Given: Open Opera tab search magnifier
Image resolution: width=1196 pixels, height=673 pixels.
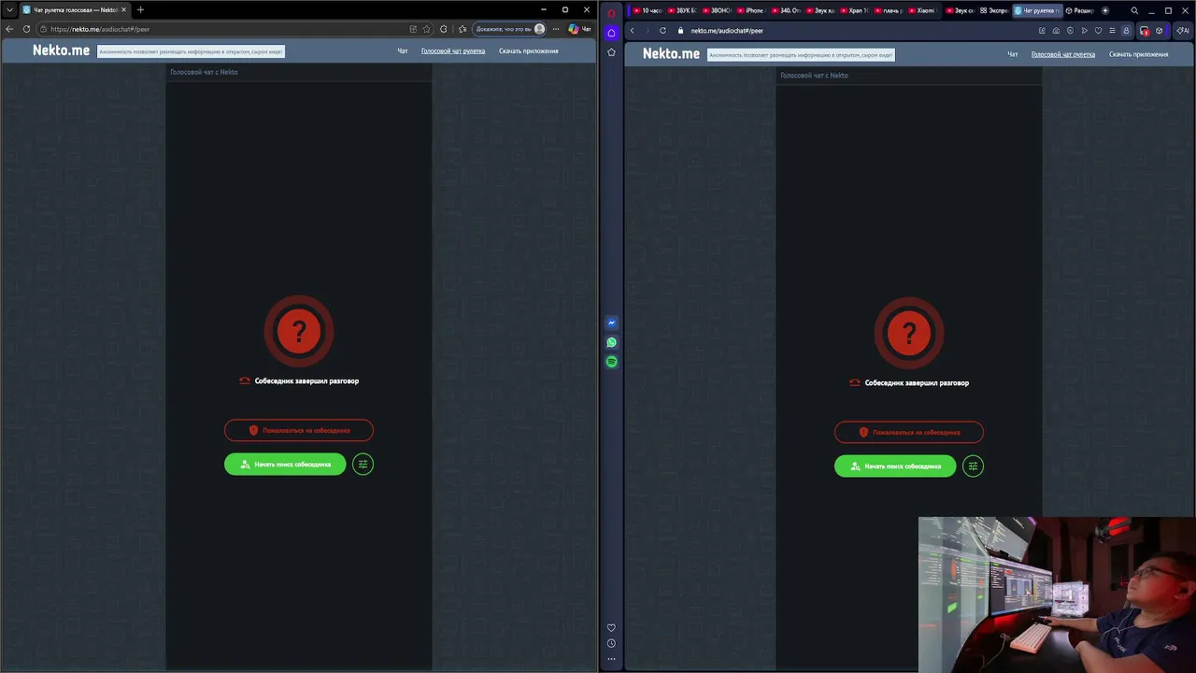Looking at the screenshot, I should 1134,10.
